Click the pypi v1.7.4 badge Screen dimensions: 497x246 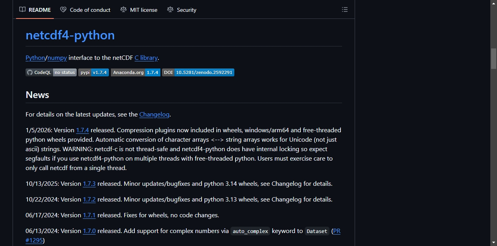click(94, 72)
